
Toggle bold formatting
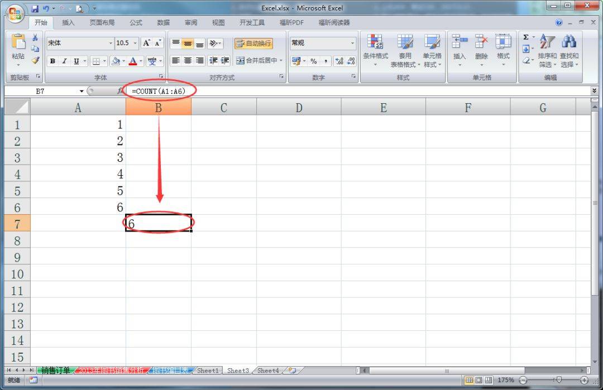(52, 61)
